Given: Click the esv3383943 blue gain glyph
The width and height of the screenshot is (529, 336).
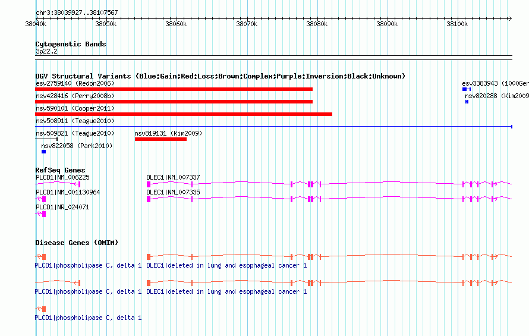Looking at the screenshot, I should (x=467, y=89).
